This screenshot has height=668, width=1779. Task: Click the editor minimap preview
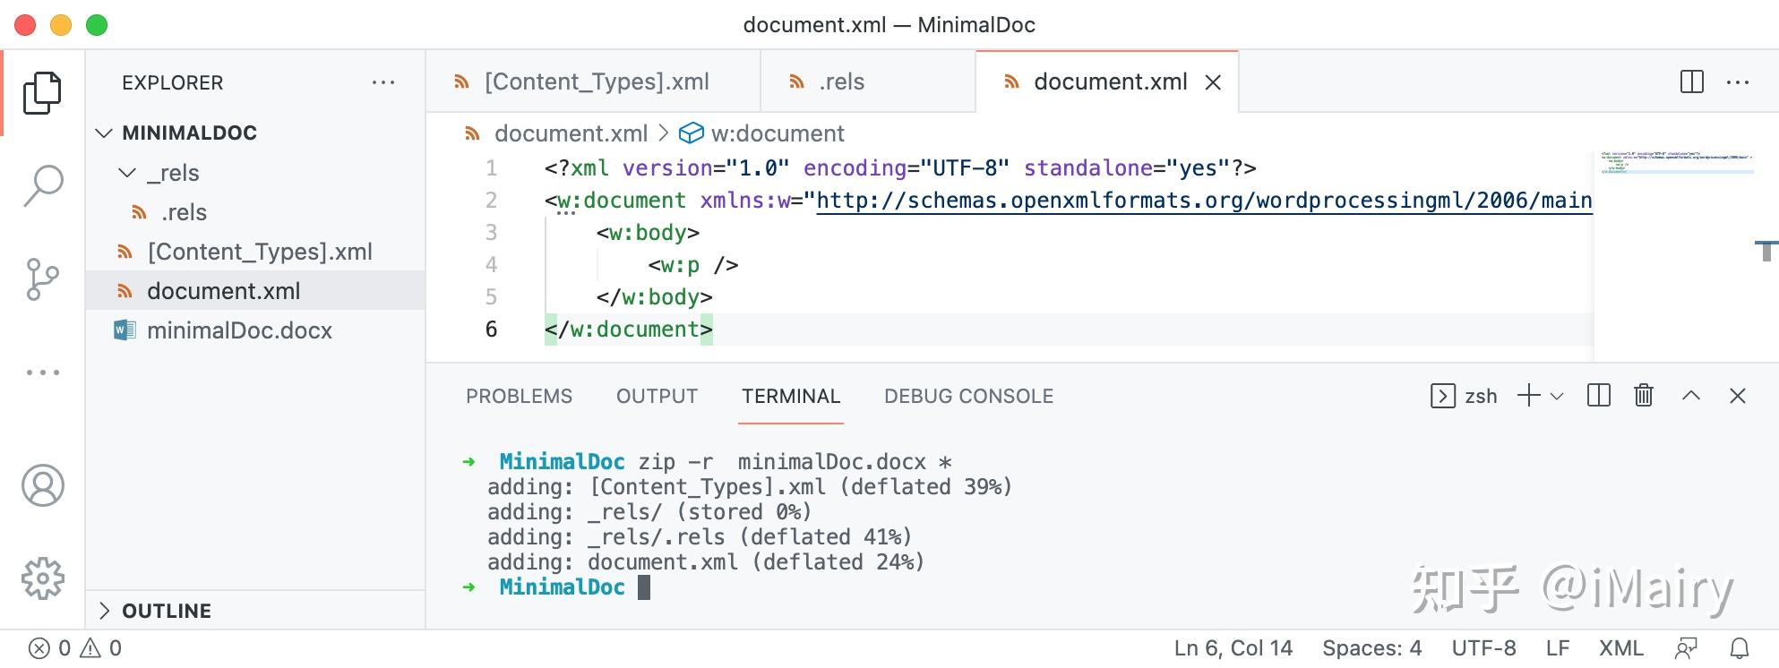coord(1676,164)
